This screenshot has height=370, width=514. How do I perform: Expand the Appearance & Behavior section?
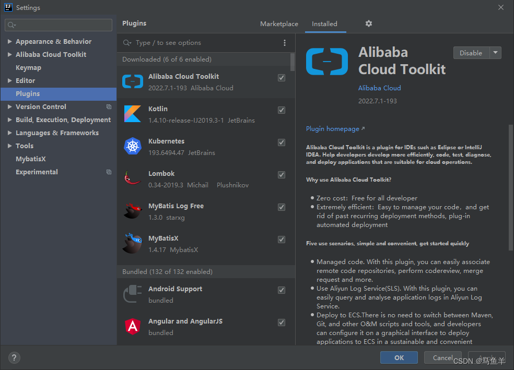(10, 41)
